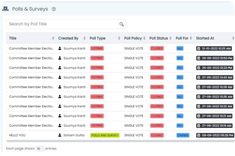This screenshot has width=235, height=156.
Task: Click CLOSED status in the HELLO YOU row
Action: (x=157, y=135)
